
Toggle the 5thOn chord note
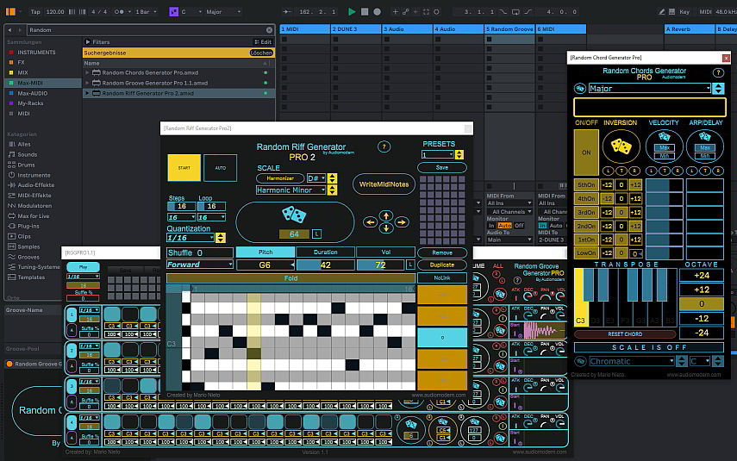587,185
